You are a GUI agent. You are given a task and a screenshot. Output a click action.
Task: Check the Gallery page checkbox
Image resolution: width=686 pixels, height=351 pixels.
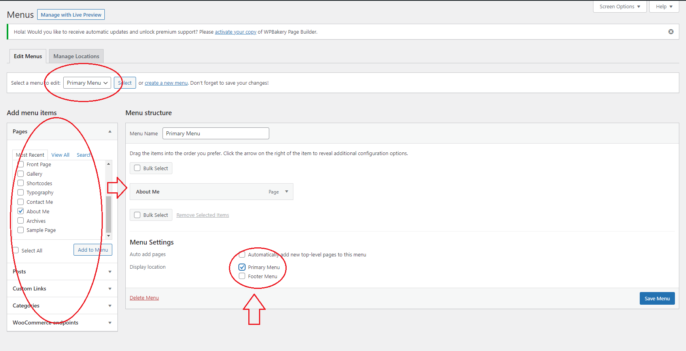click(21, 174)
